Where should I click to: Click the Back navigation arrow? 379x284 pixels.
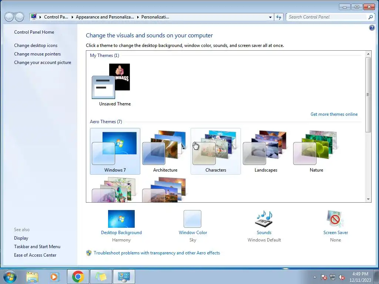tap(9, 17)
